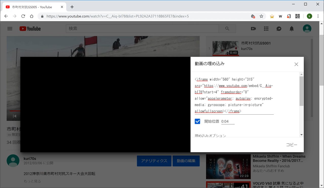
Task: Open kuri70s channel name link
Action: pyautogui.click(x=30, y=159)
